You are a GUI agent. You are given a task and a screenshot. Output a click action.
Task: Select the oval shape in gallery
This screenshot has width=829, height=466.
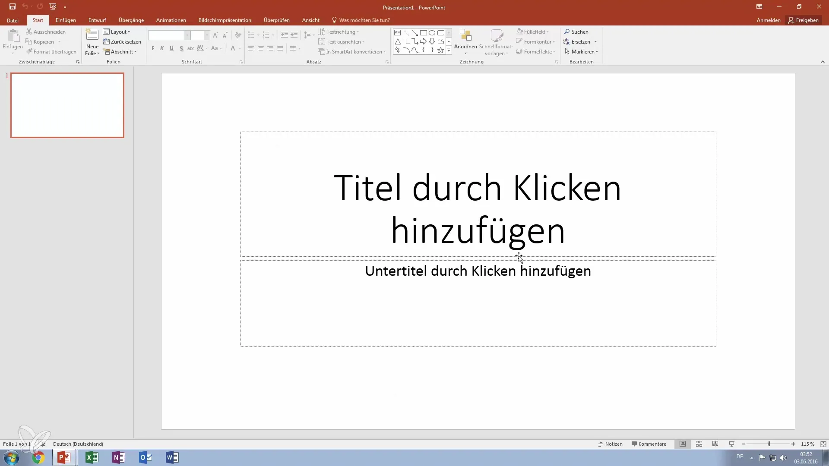[x=432, y=33]
